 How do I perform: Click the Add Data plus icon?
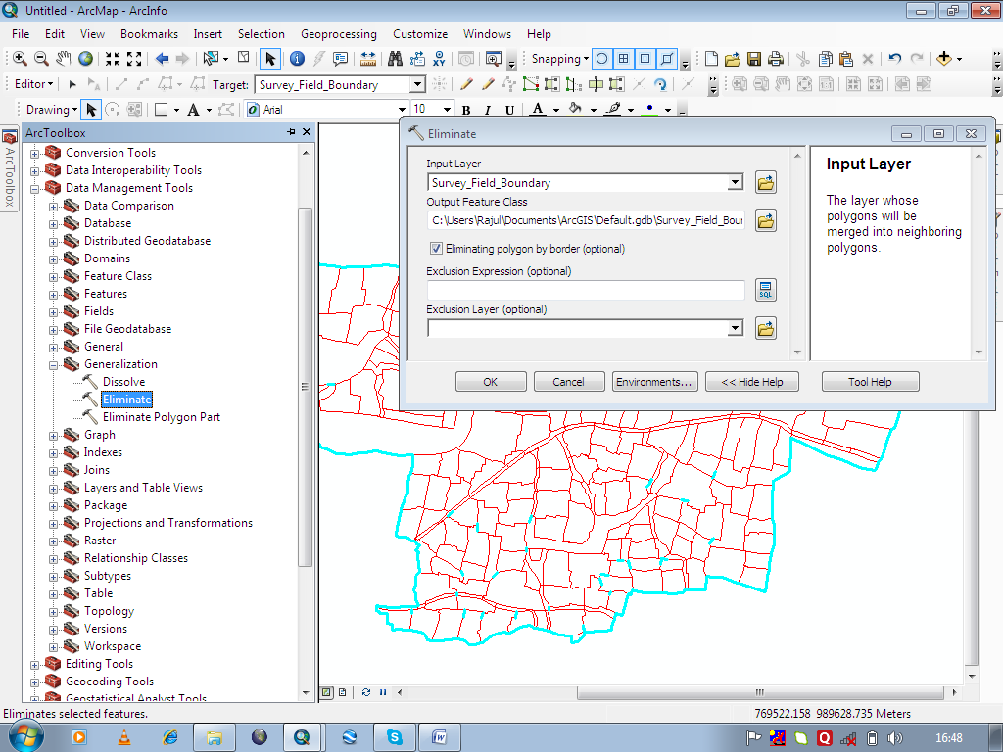click(943, 59)
